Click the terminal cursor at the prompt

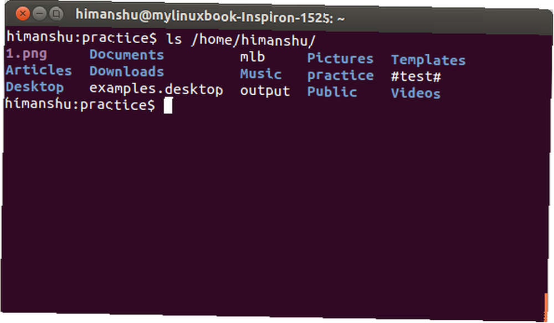(x=168, y=106)
